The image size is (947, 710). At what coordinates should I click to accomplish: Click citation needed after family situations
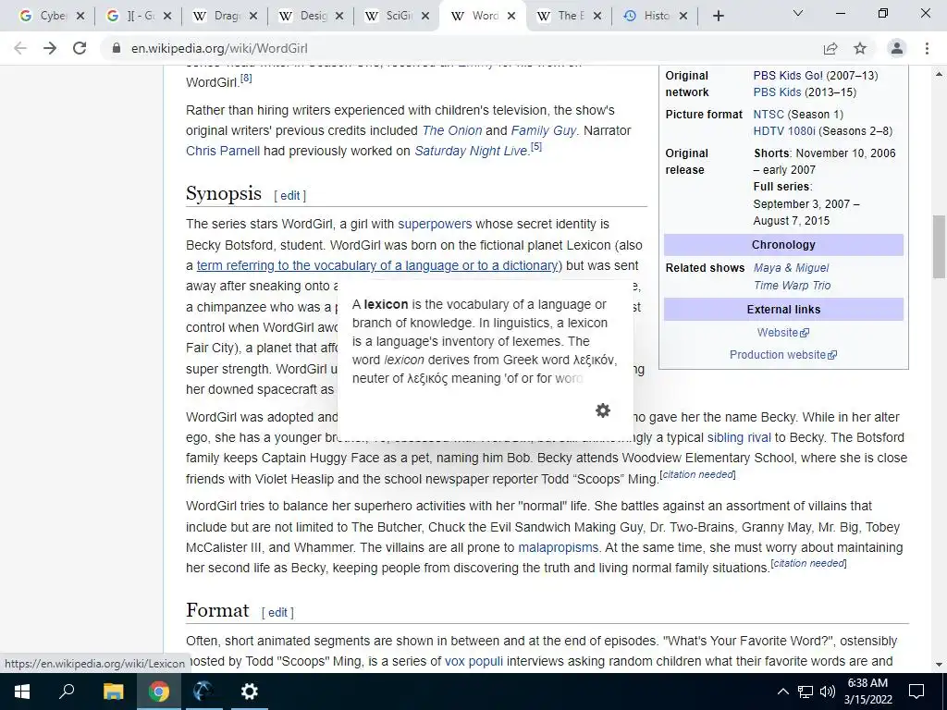pos(808,563)
